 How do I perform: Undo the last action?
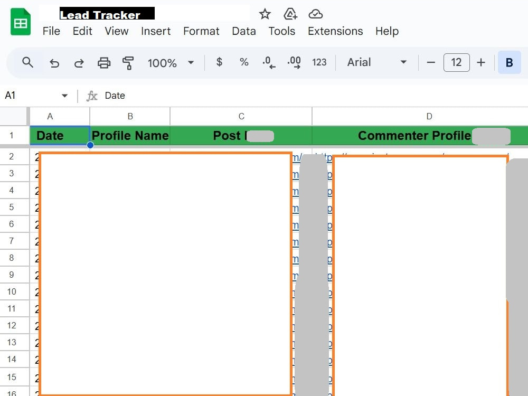click(x=54, y=63)
